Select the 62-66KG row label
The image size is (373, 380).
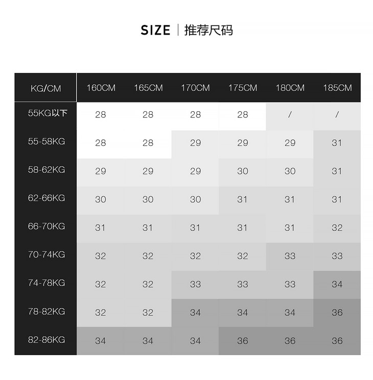pos(46,198)
